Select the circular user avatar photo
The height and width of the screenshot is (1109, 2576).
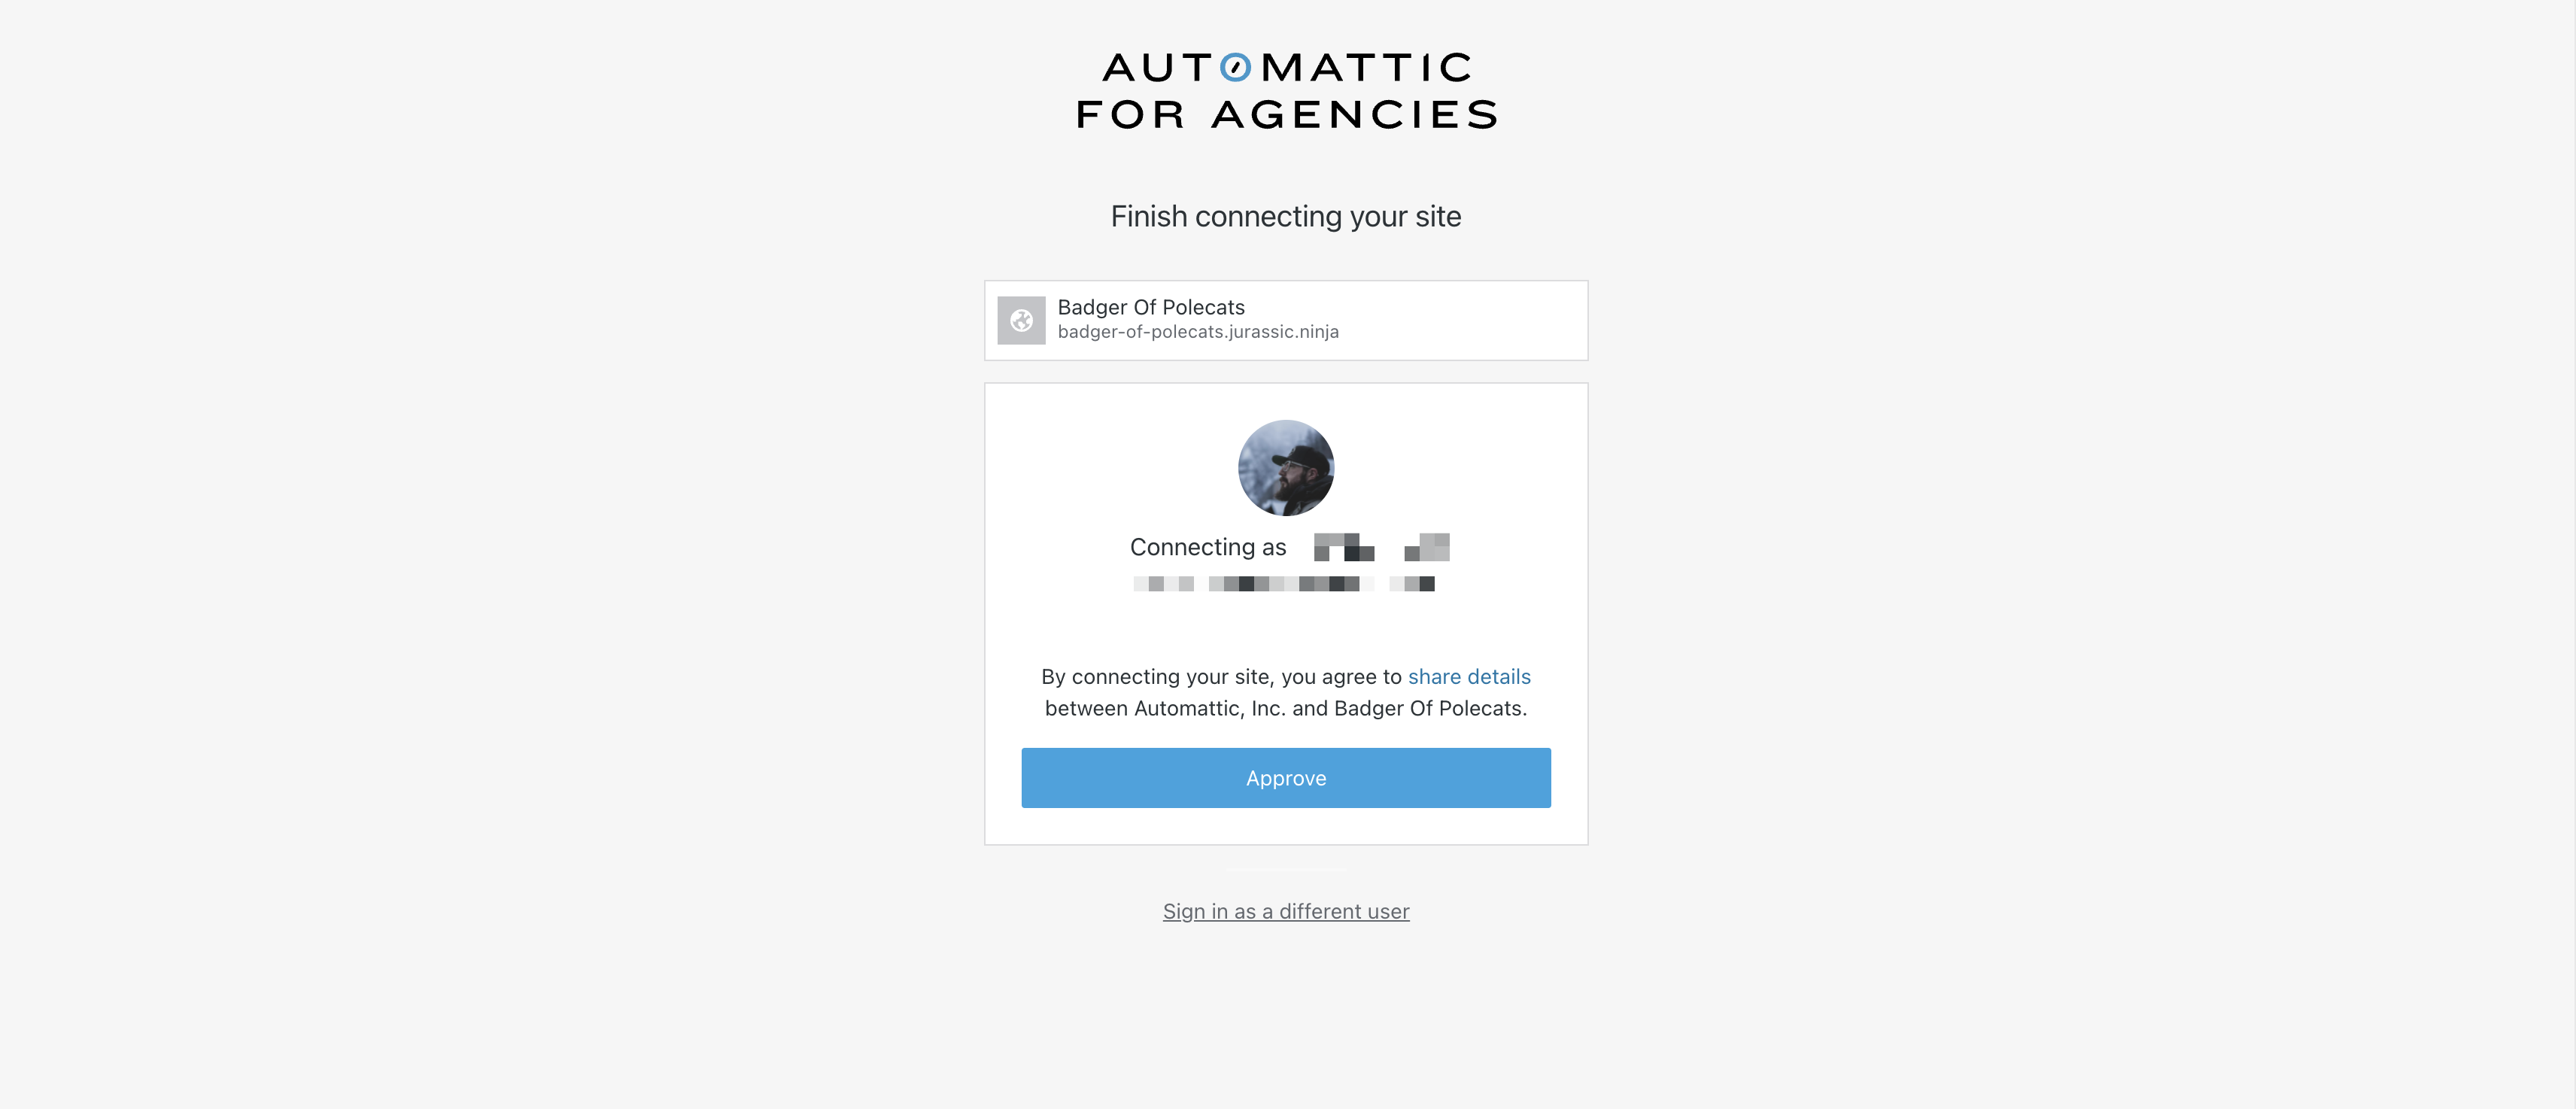coord(1286,468)
